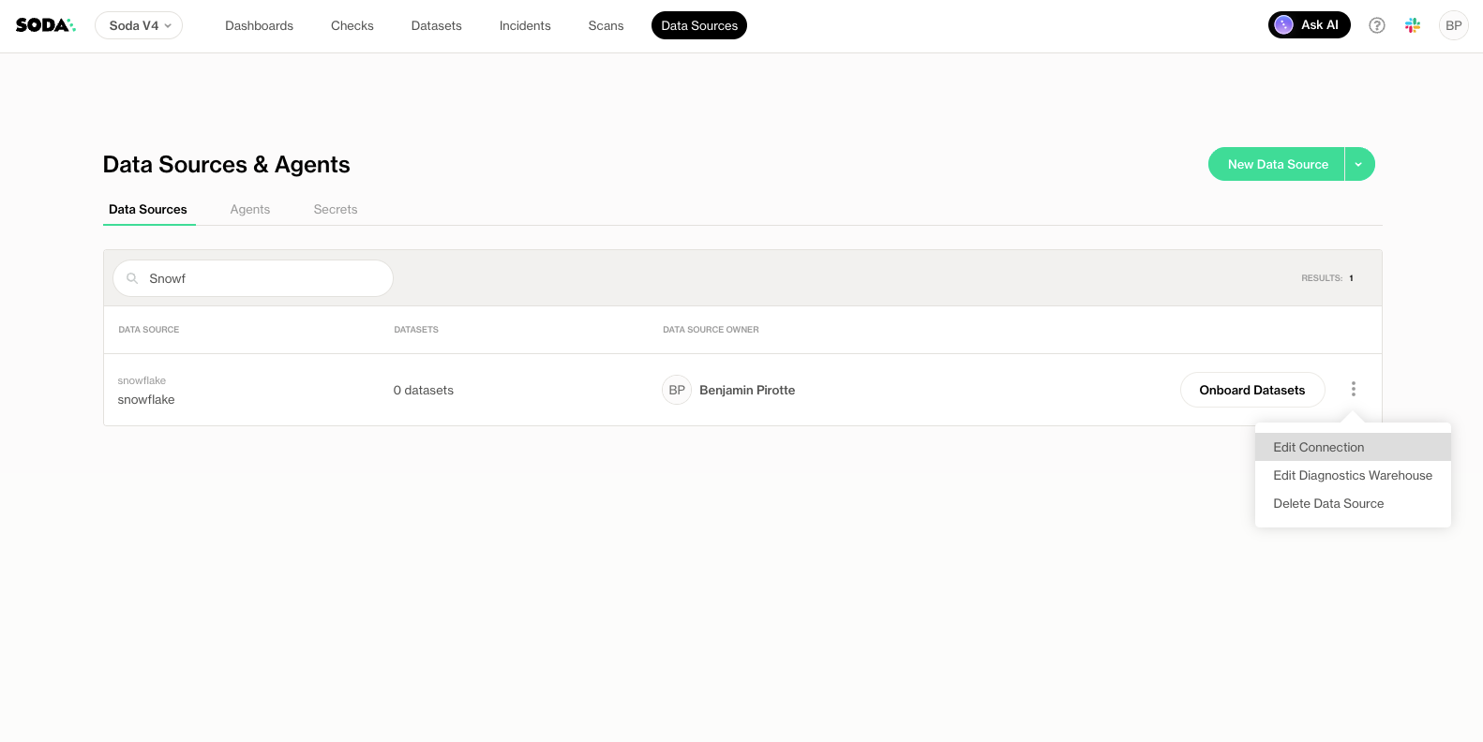Viewport: 1483px width, 742px height.
Task: Open the Ask AI assistant
Action: coord(1309,25)
